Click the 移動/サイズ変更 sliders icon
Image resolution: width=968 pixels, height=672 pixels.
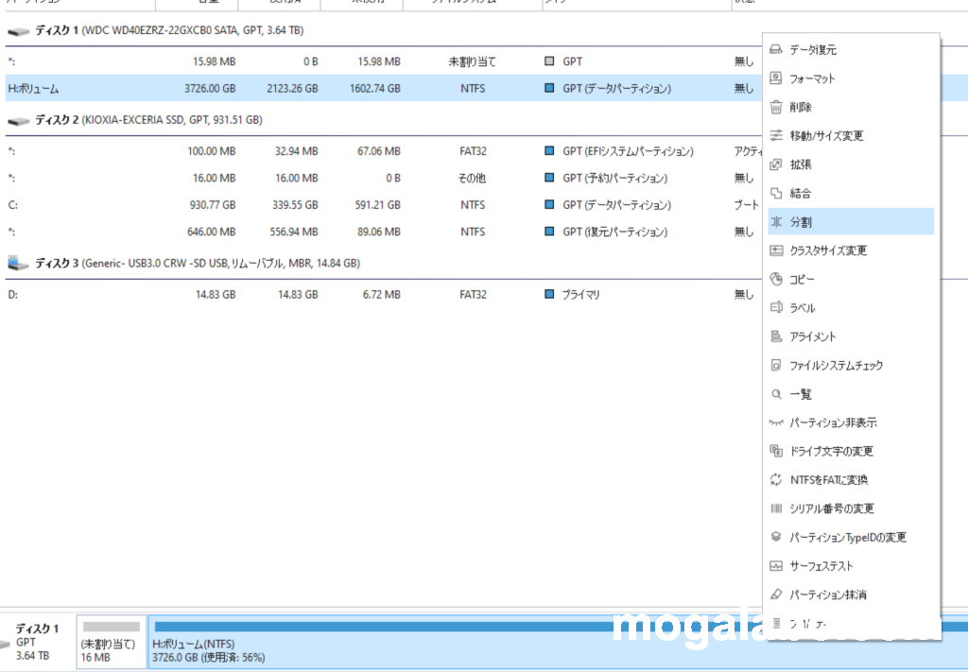pyautogui.click(x=776, y=136)
